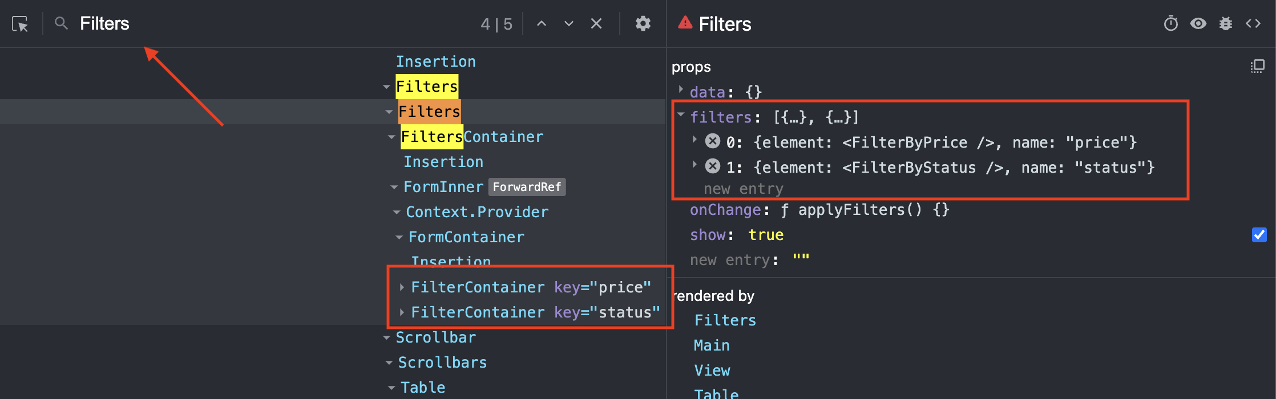The image size is (1276, 399).
Task: Click the suspend component stopwatch icon
Action: (x=1170, y=24)
